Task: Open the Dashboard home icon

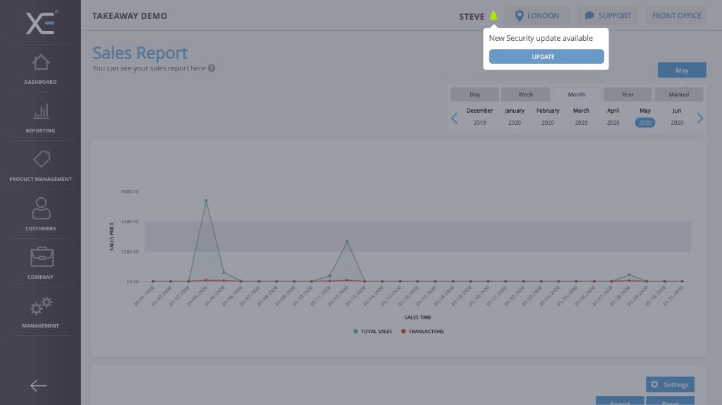Action: coord(41,63)
